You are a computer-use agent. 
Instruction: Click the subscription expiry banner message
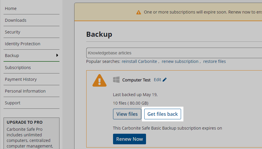pos(203,12)
